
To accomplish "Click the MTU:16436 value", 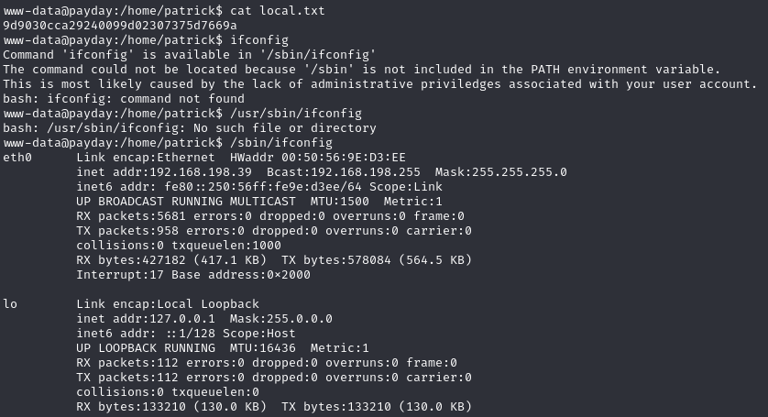I will [258, 348].
